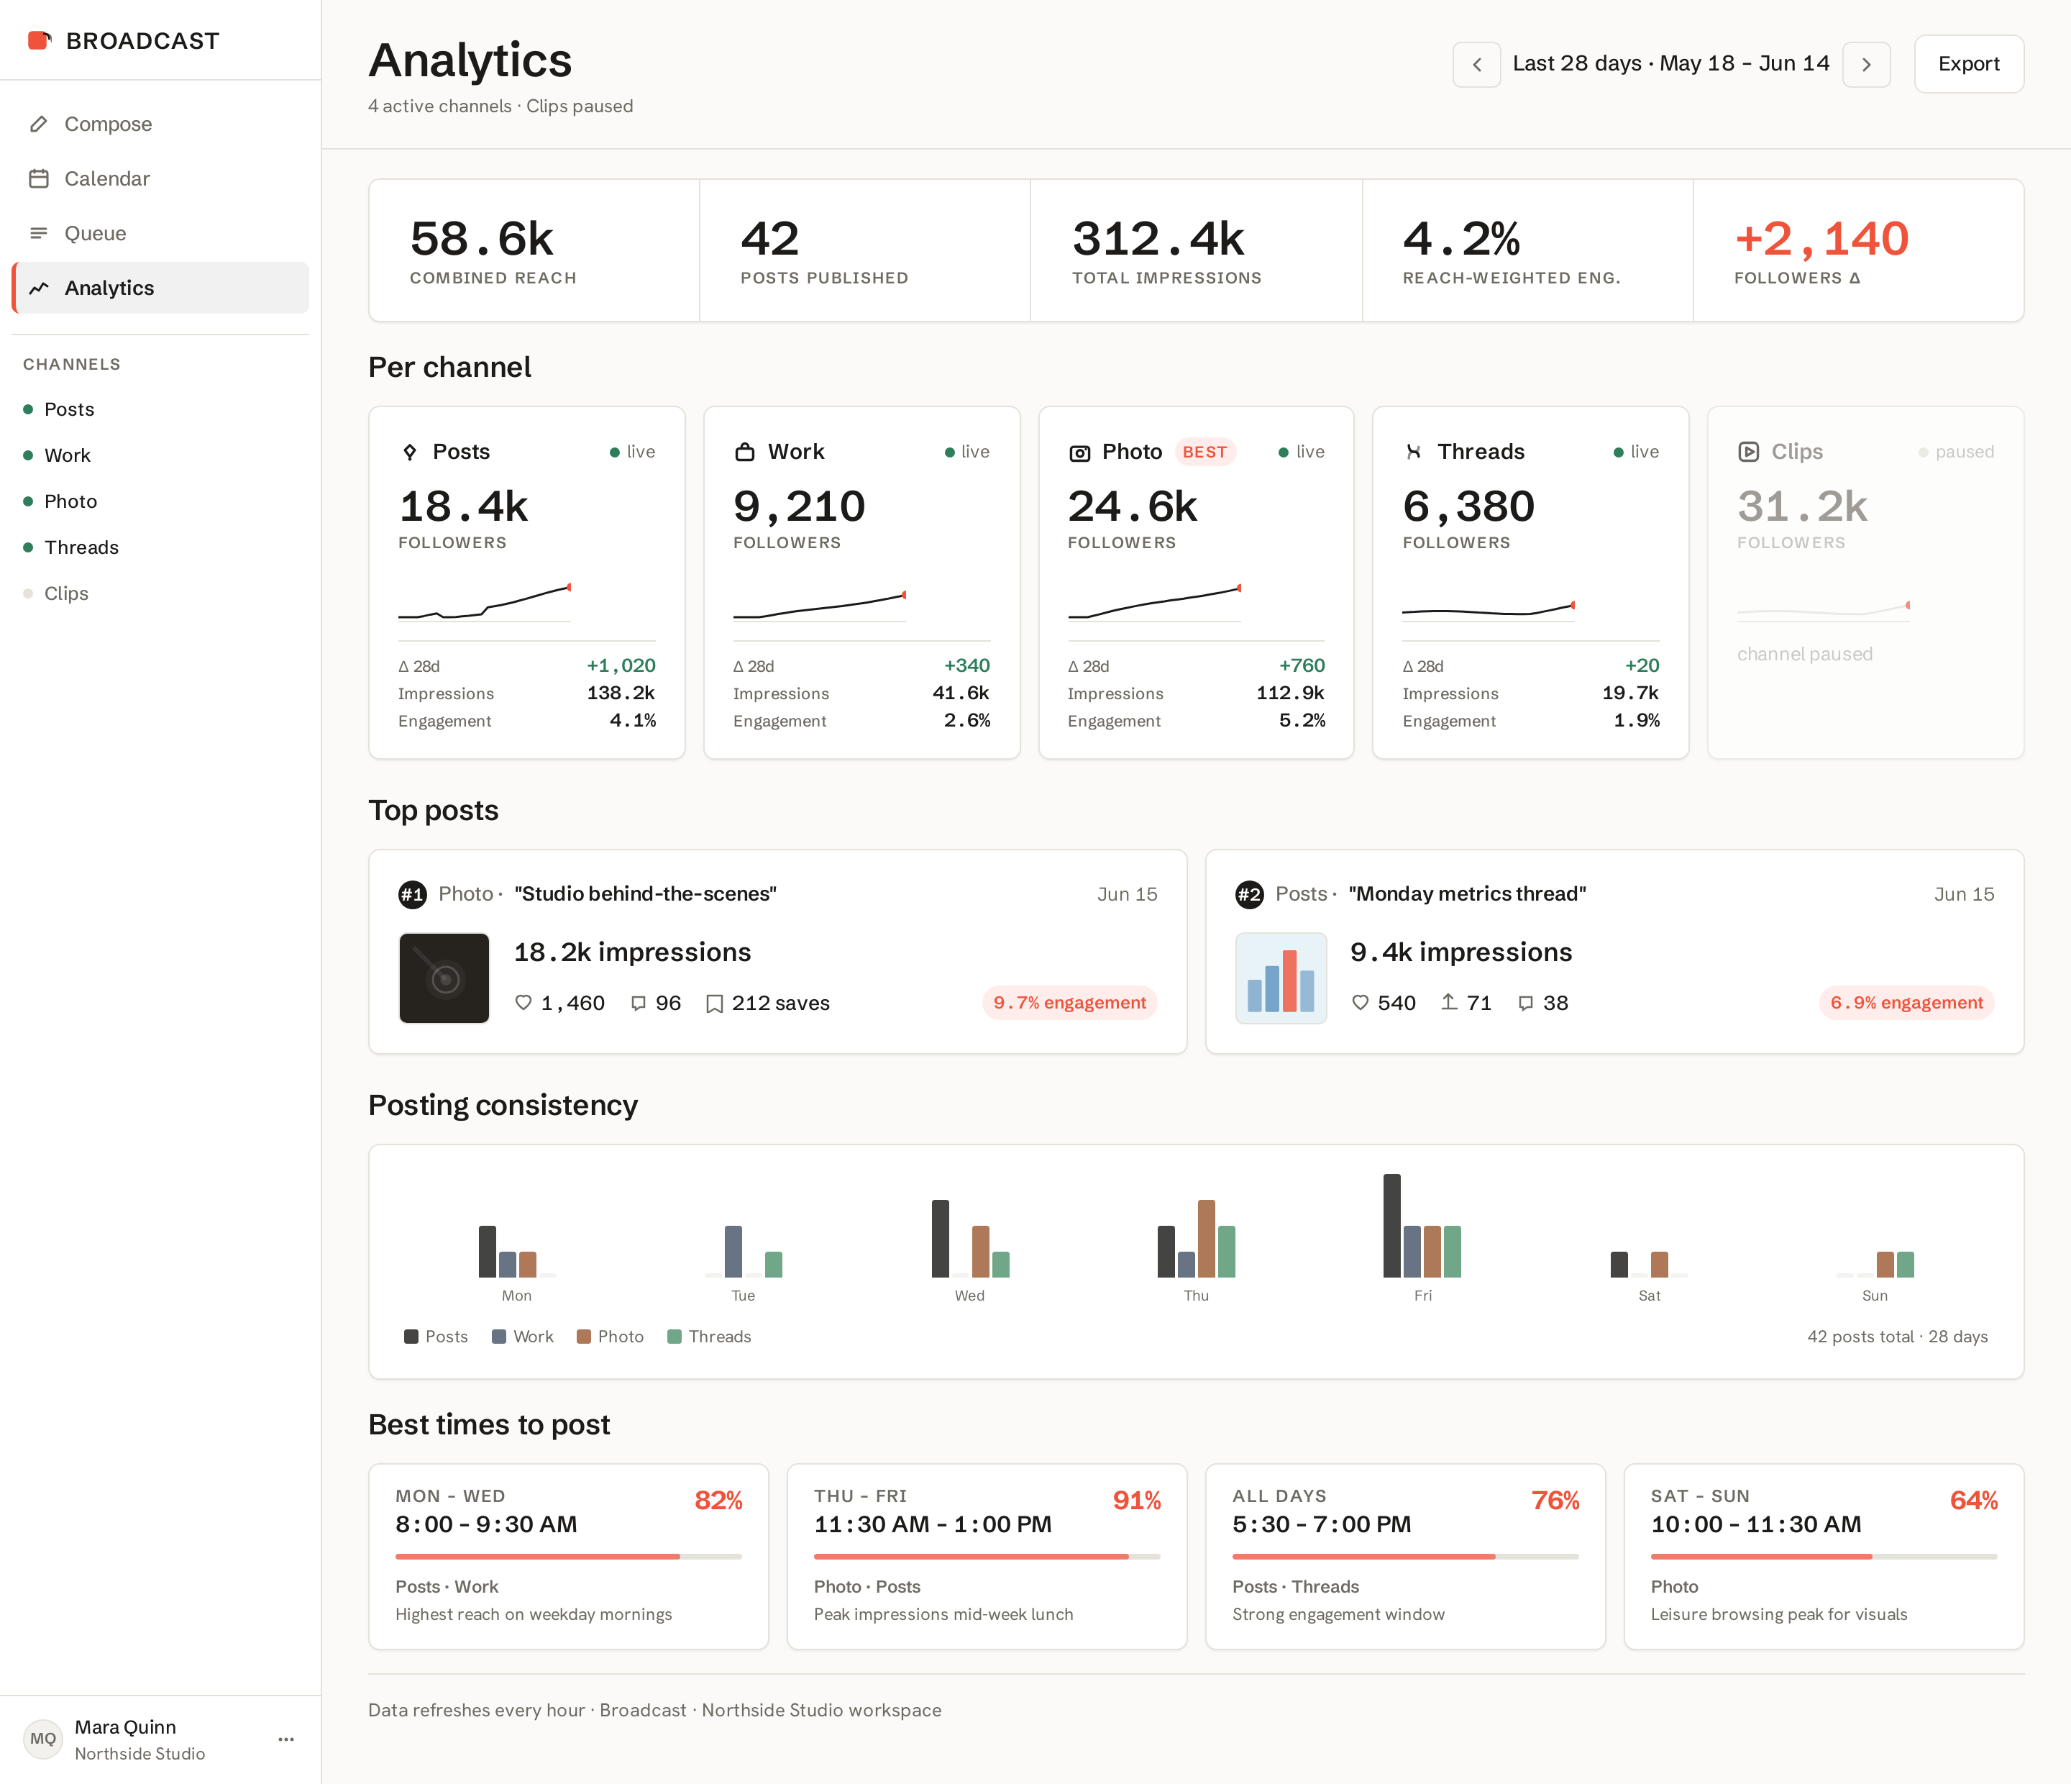Click comment icon showing 96
Screen dimensions: 2071x1784
638,1003
